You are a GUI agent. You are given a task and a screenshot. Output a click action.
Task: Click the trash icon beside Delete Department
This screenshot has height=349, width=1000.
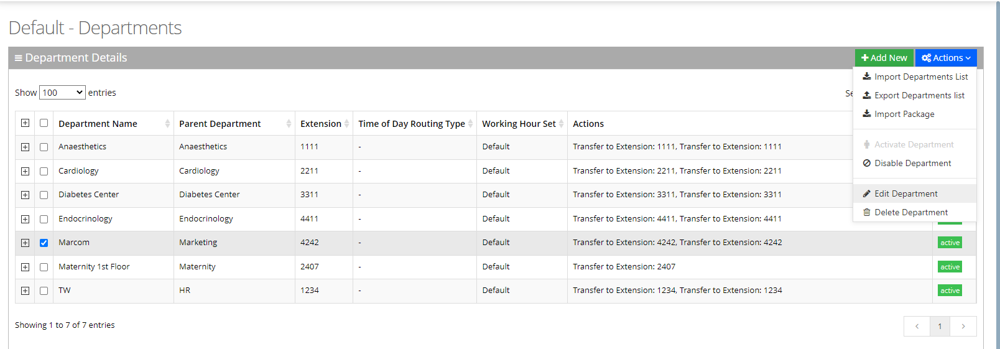[x=866, y=212]
